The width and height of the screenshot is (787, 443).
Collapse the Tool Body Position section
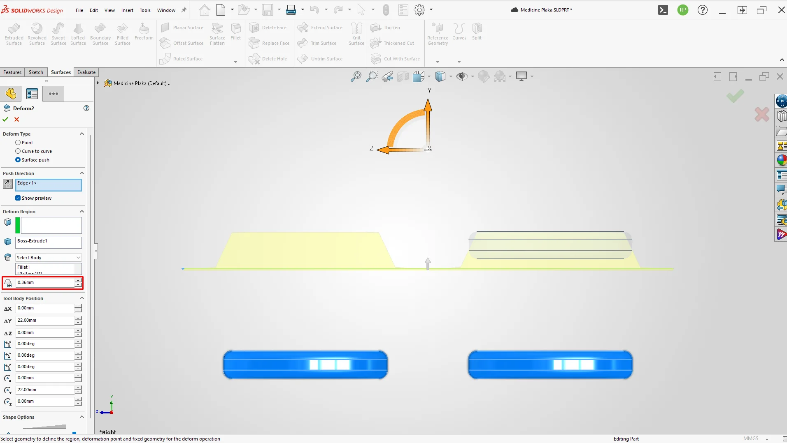click(82, 298)
